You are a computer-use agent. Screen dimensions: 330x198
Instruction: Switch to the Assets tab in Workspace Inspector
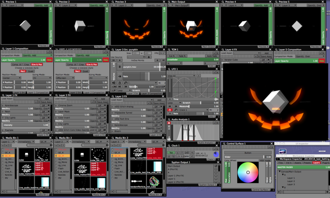[297, 163]
